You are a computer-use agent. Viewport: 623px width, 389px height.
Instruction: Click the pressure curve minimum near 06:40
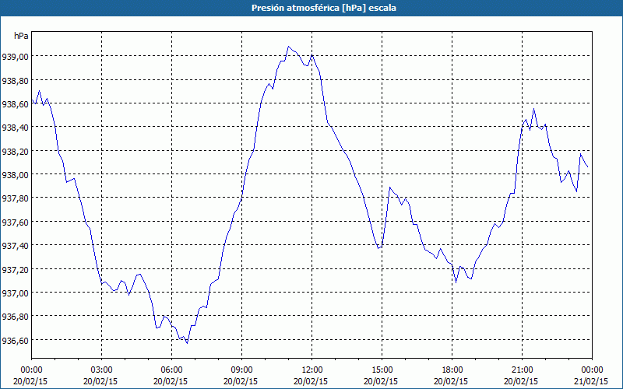187,343
